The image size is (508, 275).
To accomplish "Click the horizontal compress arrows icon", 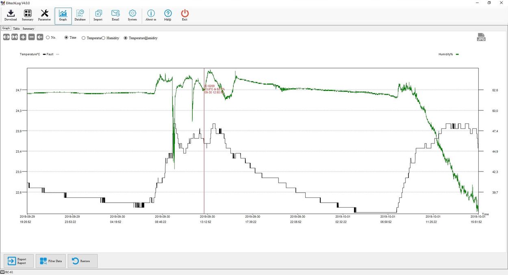I will (x=15, y=37).
